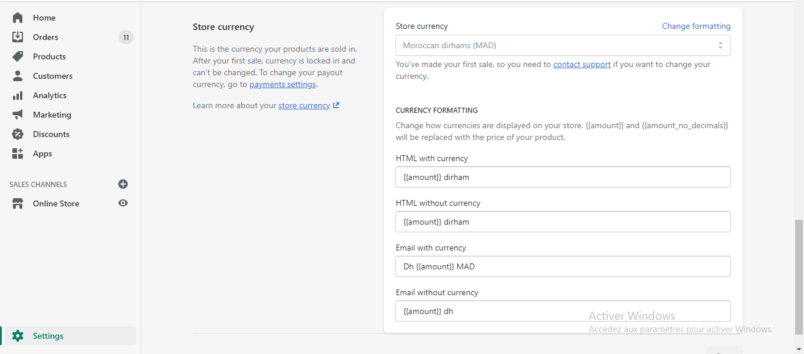804x354 pixels.
Task: Open Orders badge showing 11
Action: pos(125,37)
